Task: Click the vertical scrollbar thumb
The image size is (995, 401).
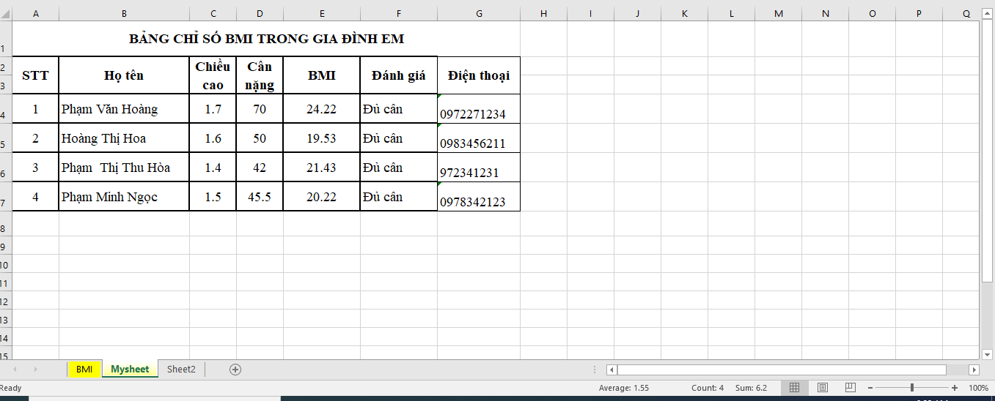Action: click(988, 151)
